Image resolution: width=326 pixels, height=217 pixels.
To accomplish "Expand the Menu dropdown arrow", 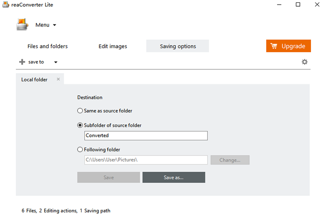I will click(55, 25).
